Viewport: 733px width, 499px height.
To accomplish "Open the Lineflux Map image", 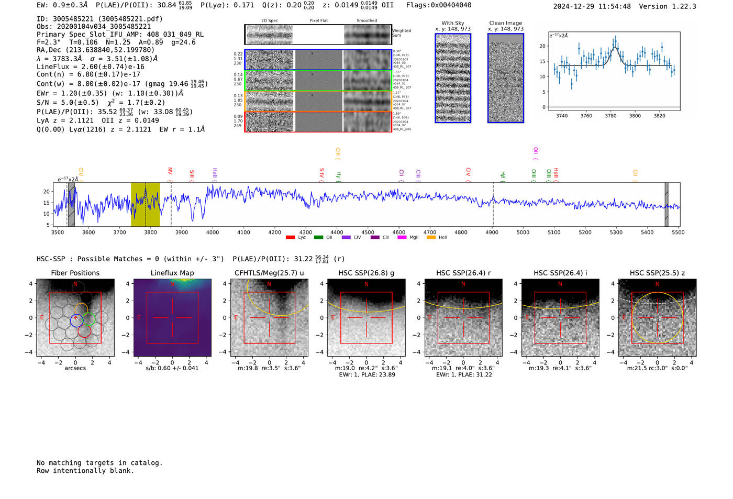I will (x=172, y=318).
